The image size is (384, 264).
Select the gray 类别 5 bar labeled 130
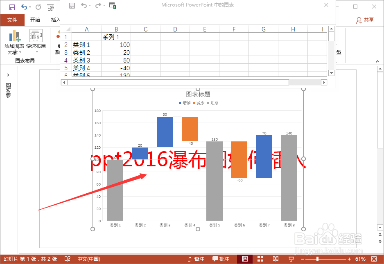[215, 181]
